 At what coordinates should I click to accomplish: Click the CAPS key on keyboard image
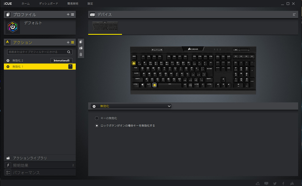tap(136, 74)
